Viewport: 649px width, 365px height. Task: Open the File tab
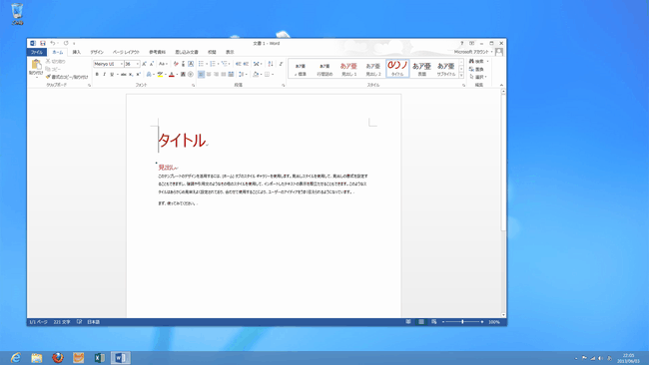pyautogui.click(x=37, y=52)
